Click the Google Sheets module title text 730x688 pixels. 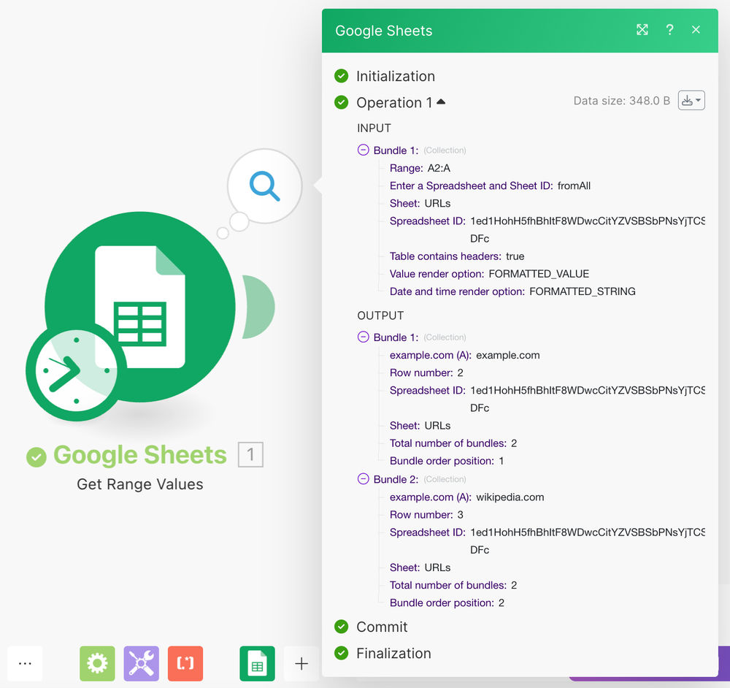tap(139, 454)
